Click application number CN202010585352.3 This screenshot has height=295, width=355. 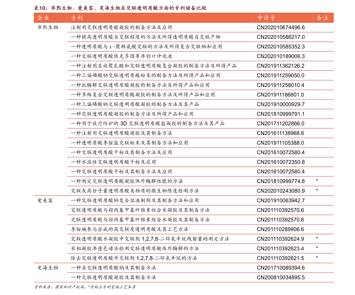coord(280,47)
